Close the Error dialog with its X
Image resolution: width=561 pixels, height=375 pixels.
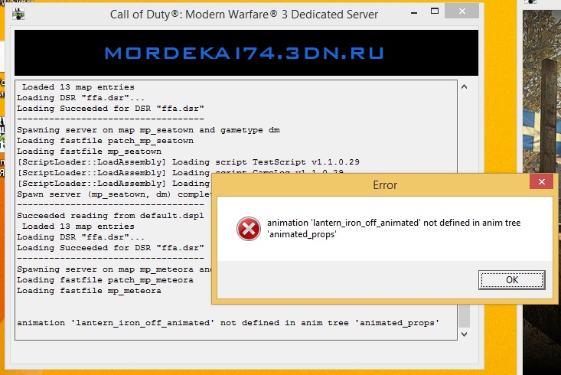(x=542, y=182)
